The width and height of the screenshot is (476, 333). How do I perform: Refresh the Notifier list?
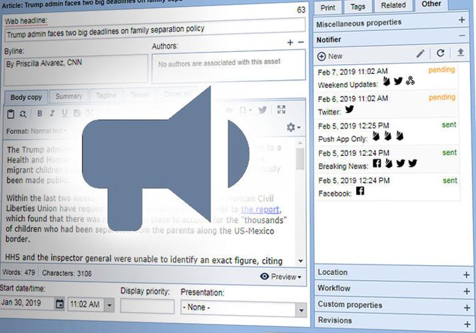click(441, 53)
